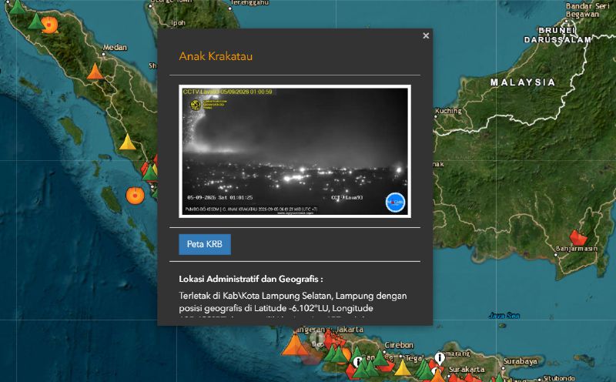Click the BRUNEI DARUSSALAM label
The height and width of the screenshot is (382, 616).
tap(557, 35)
